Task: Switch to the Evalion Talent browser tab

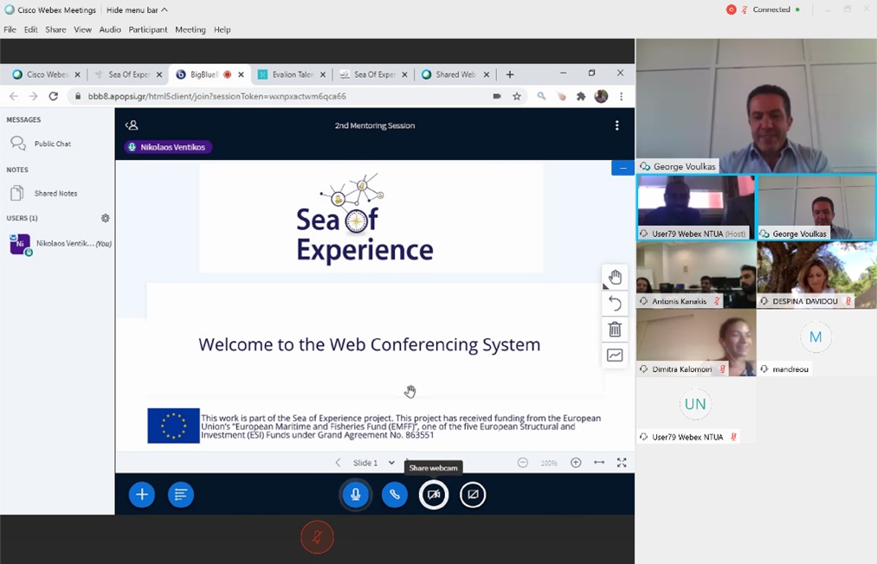Action: coord(292,74)
